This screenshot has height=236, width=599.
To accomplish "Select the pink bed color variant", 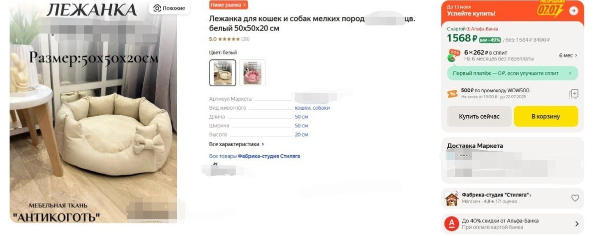I will point(253,73).
